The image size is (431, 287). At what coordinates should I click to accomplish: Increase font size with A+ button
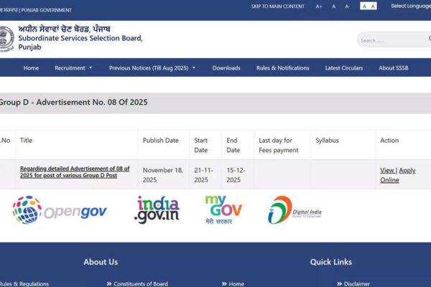[318, 6]
